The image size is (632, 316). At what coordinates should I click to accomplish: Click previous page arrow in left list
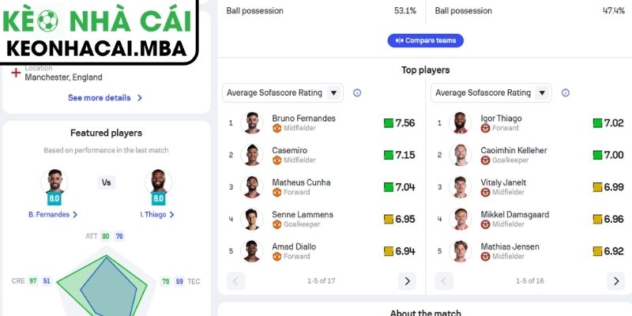pyautogui.click(x=235, y=280)
